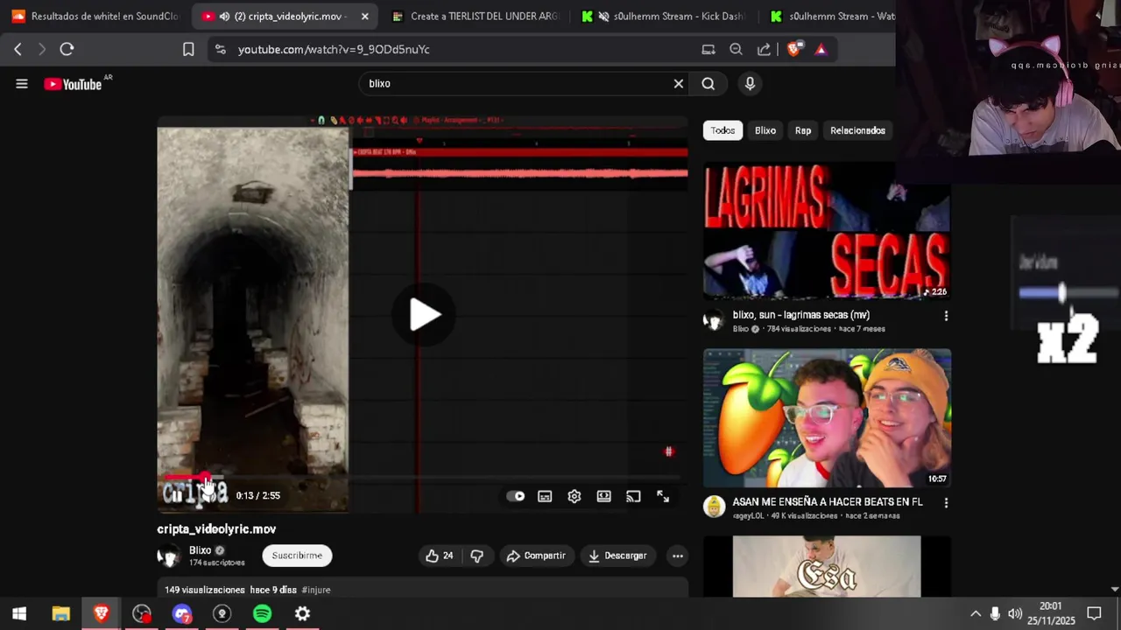Click the address bar URL
The image size is (1121, 630).
pyautogui.click(x=334, y=50)
